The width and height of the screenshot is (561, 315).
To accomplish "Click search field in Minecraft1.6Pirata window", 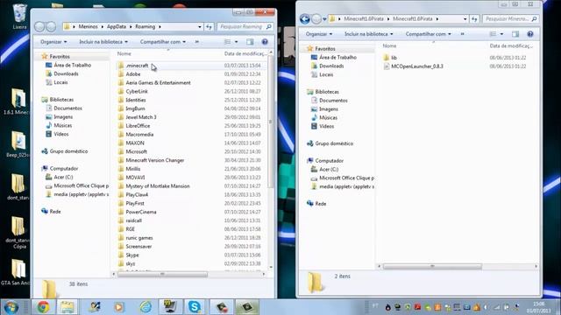I will (x=510, y=19).
